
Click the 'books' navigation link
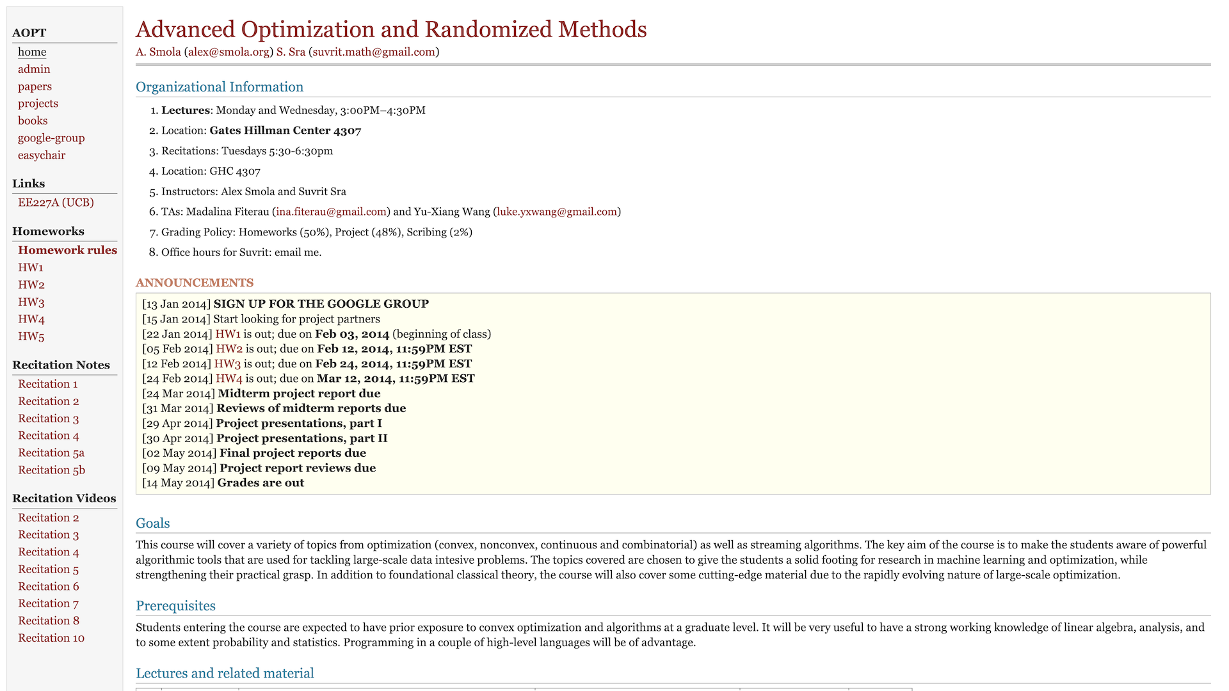tap(31, 120)
